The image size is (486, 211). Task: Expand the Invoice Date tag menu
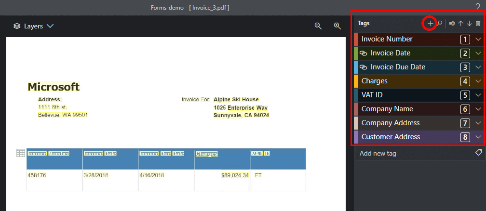coord(478,53)
